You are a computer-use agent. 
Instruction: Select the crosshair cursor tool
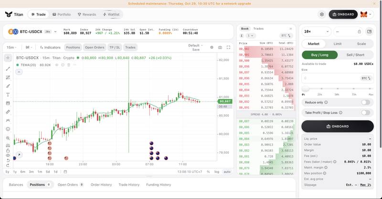(x=8, y=58)
